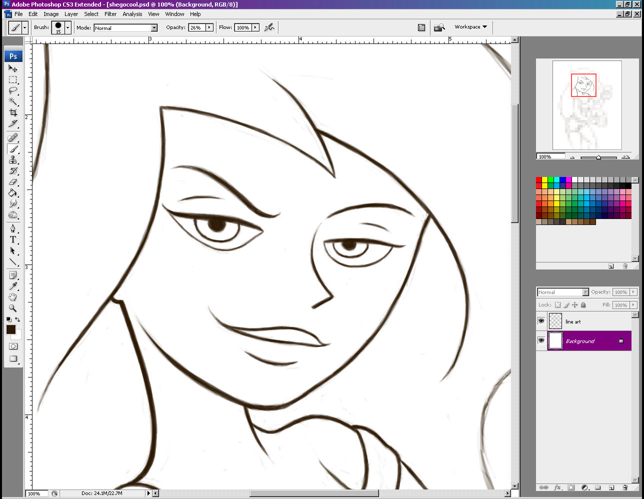Toggle lock image pixels
This screenshot has width=644, height=499.
(566, 305)
